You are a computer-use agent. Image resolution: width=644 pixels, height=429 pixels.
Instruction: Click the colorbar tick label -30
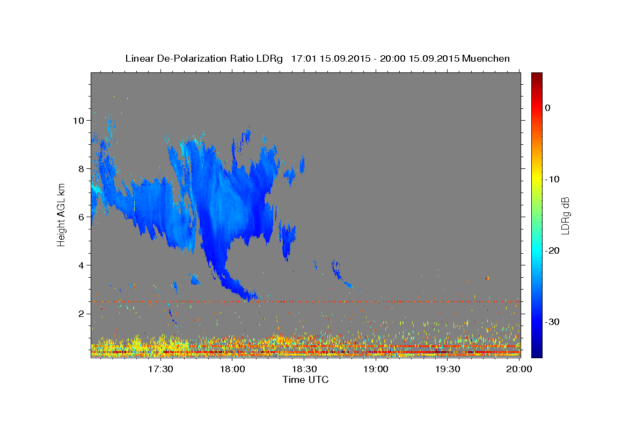click(x=552, y=322)
